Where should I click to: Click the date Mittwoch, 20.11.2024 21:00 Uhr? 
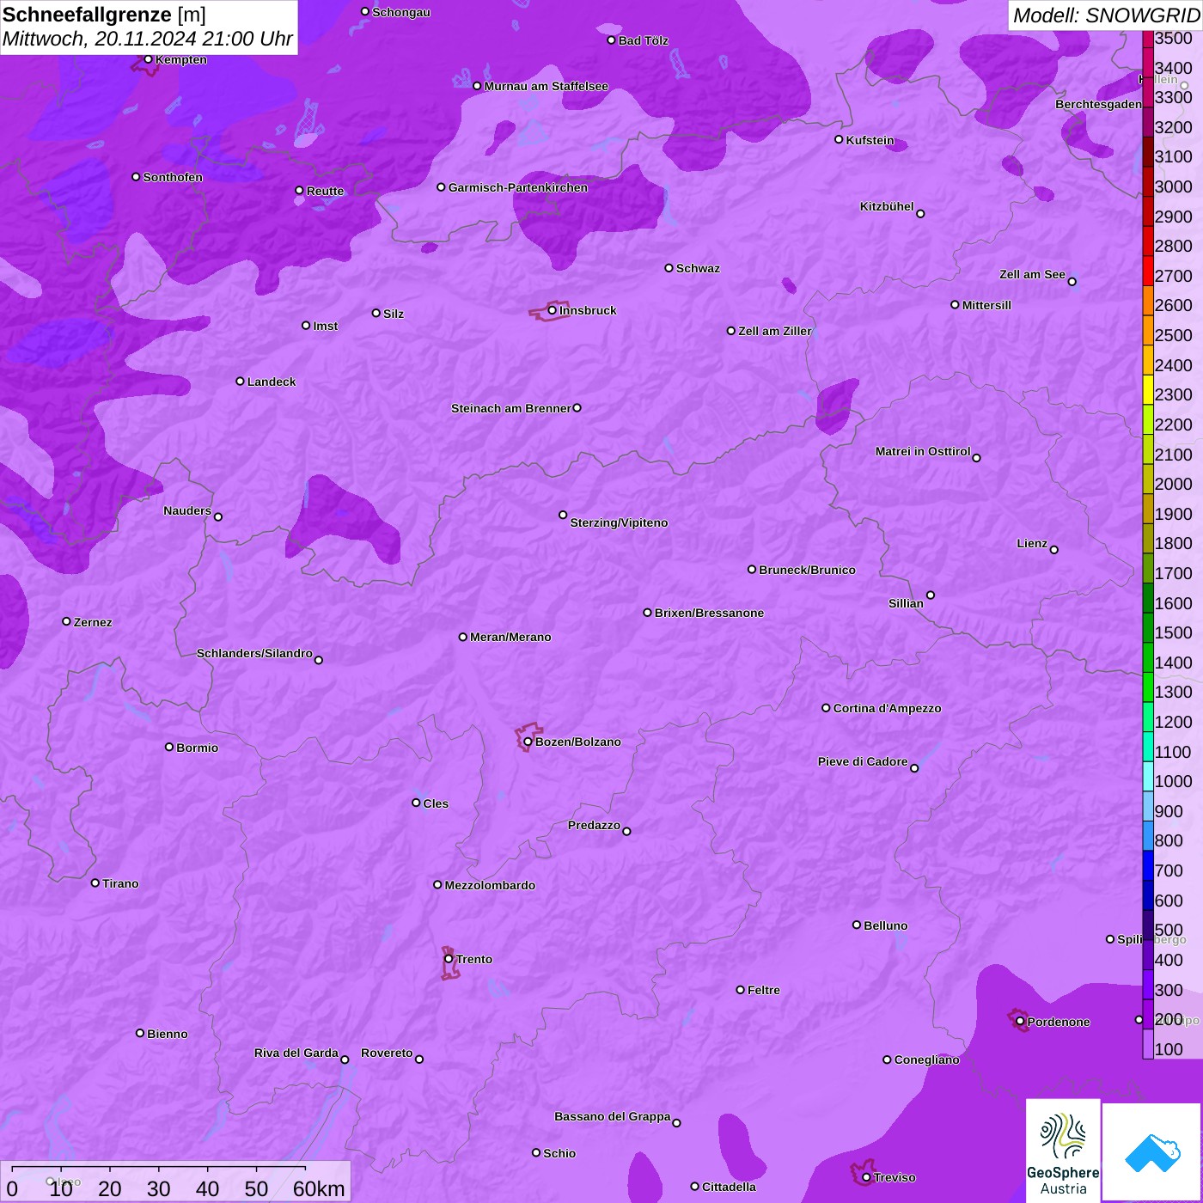(x=148, y=39)
